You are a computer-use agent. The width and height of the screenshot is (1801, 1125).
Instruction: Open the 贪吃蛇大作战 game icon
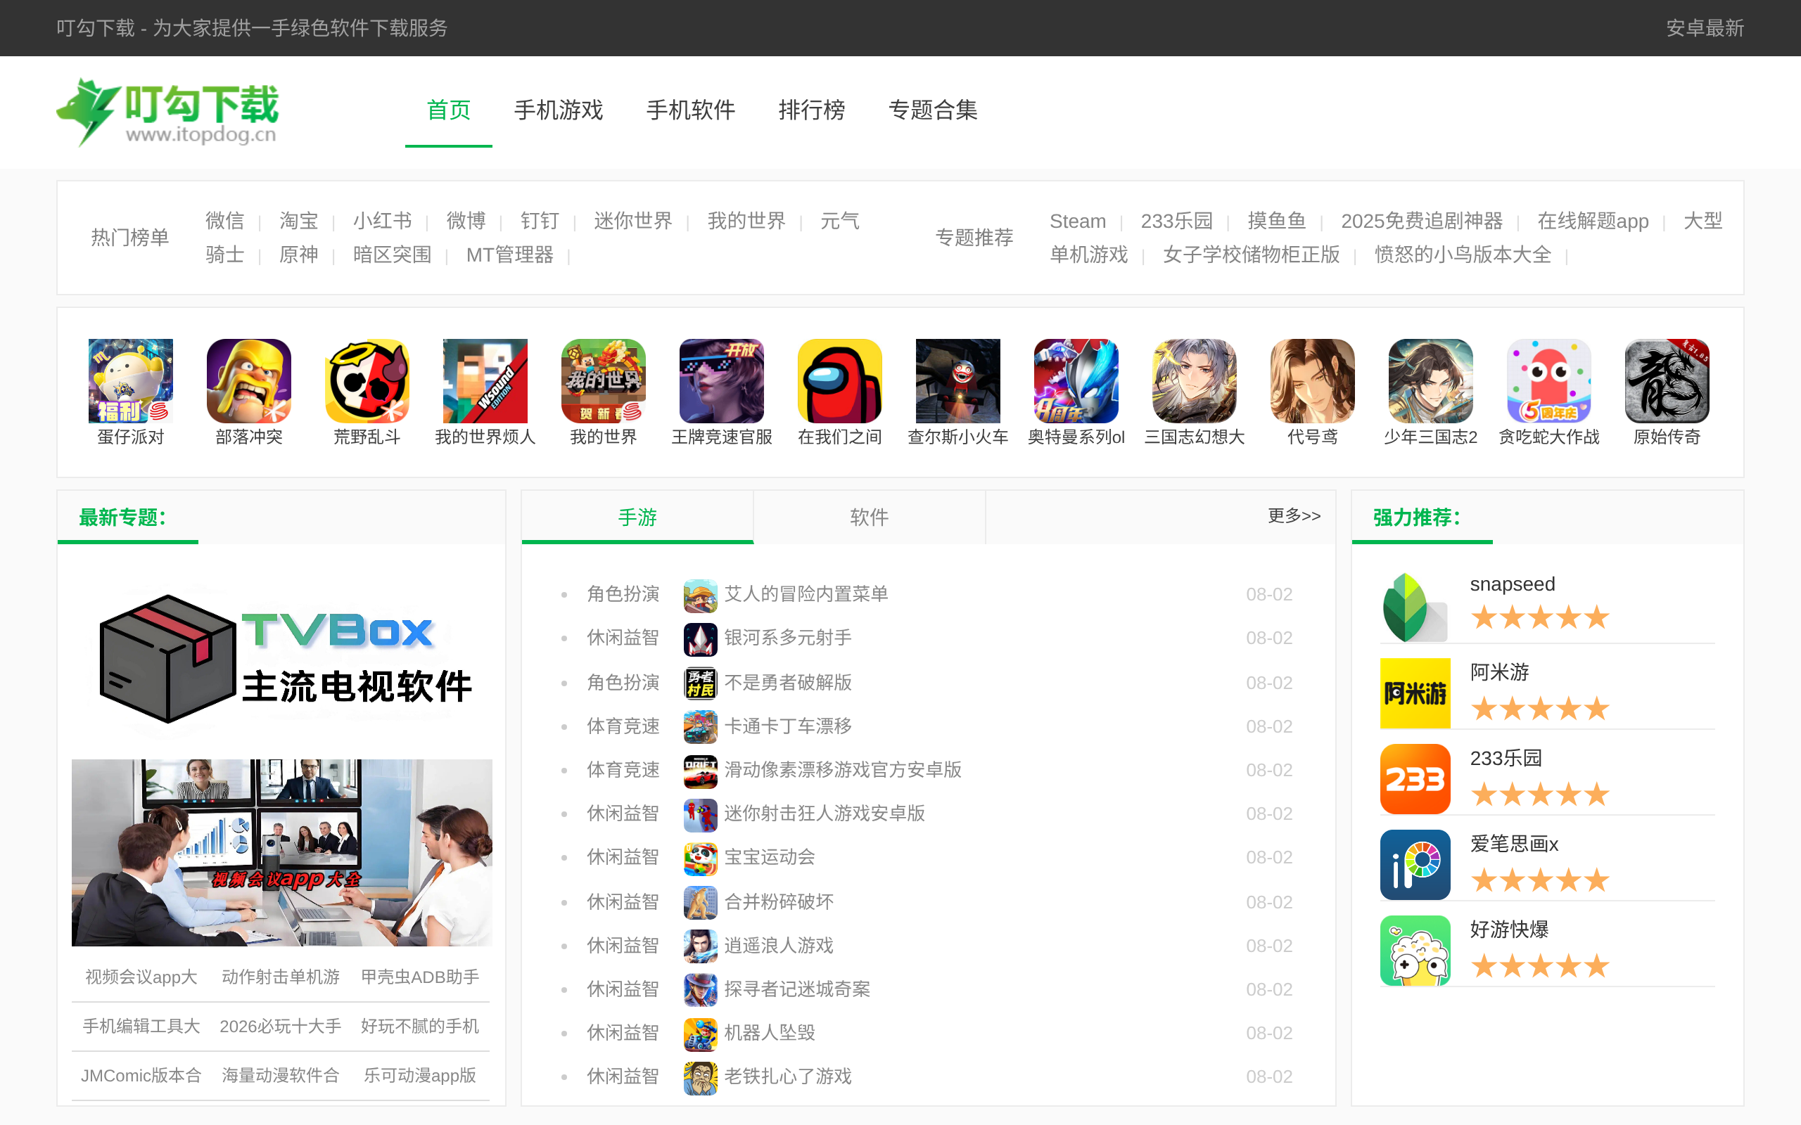(x=1548, y=381)
